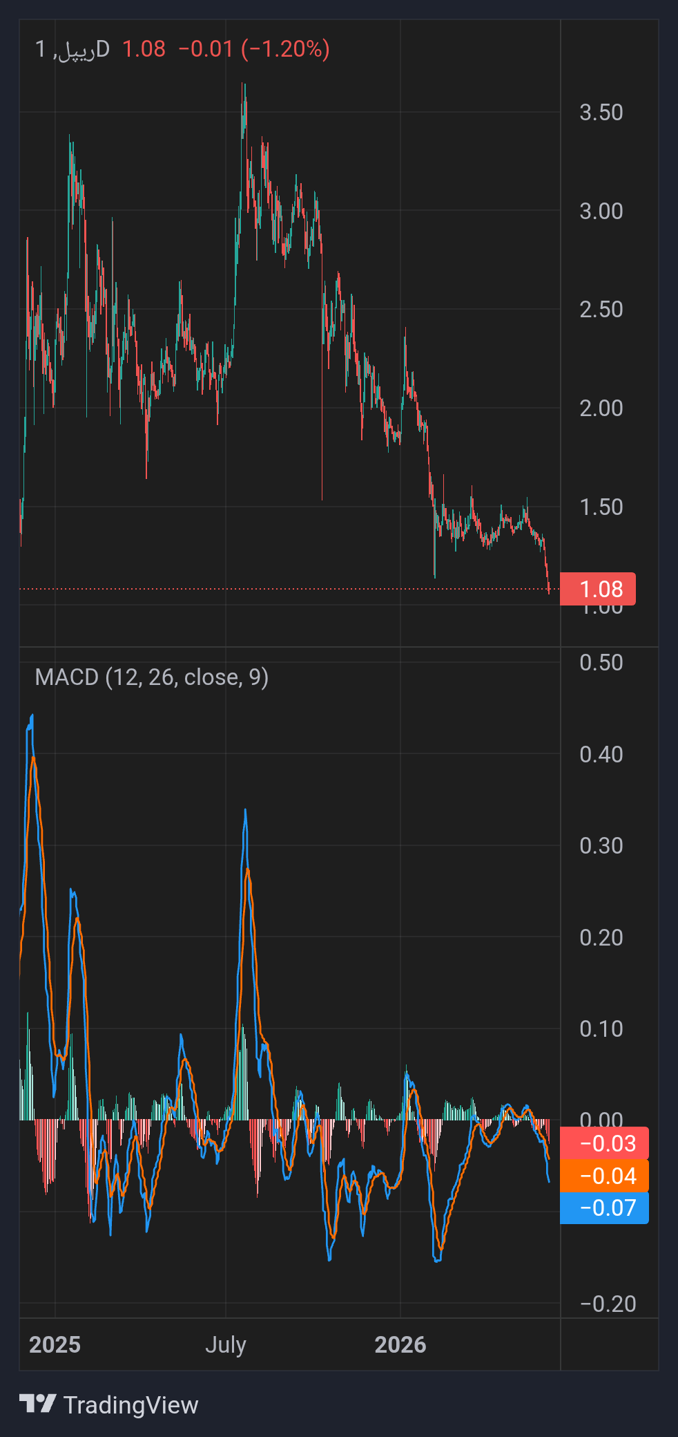Click the orange −0.04 signal value label
678x1437 pixels.
[x=604, y=1176]
